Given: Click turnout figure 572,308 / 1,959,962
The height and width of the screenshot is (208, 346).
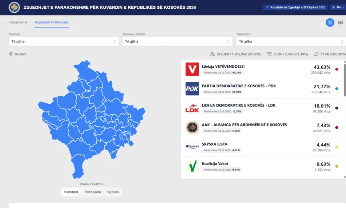Looking at the screenshot, I should tap(239, 54).
